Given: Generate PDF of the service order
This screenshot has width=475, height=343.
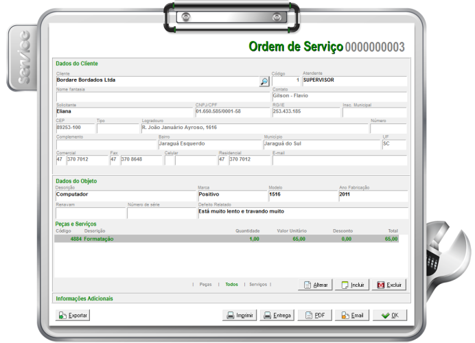Looking at the screenshot, I should (314, 316).
